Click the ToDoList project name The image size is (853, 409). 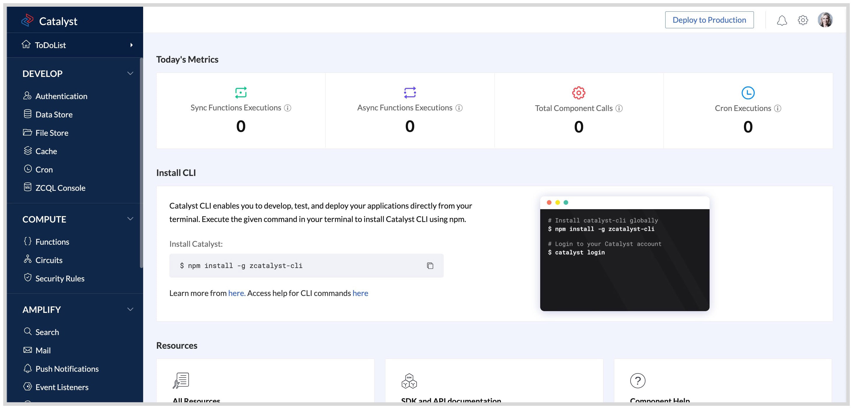[50, 45]
